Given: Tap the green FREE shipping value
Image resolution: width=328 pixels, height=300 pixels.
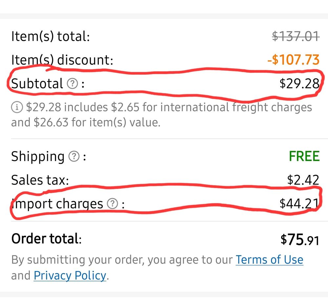Looking at the screenshot, I should point(304,156).
